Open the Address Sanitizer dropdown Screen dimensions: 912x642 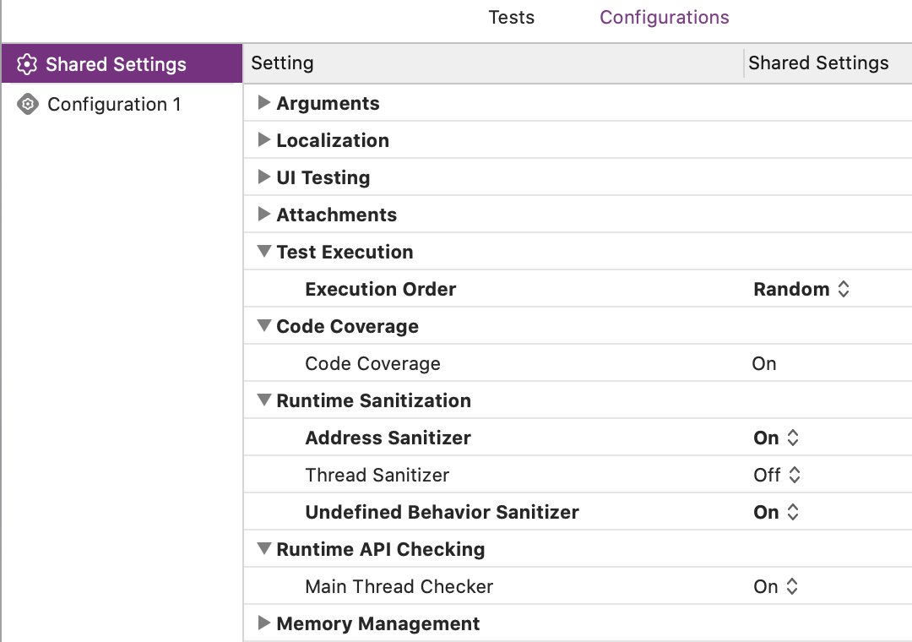pos(775,437)
